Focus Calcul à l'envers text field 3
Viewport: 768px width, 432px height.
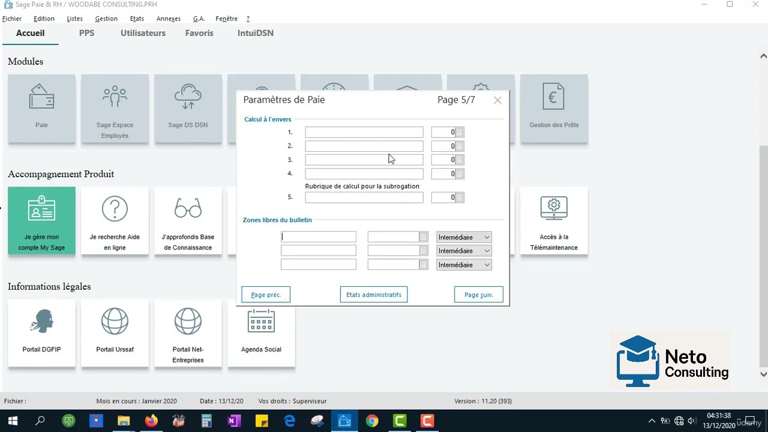(x=364, y=160)
